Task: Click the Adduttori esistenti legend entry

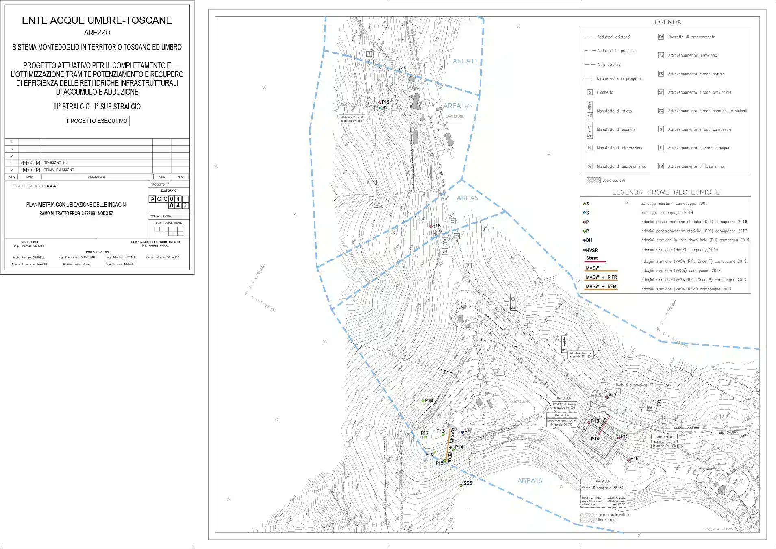Action: 607,37
